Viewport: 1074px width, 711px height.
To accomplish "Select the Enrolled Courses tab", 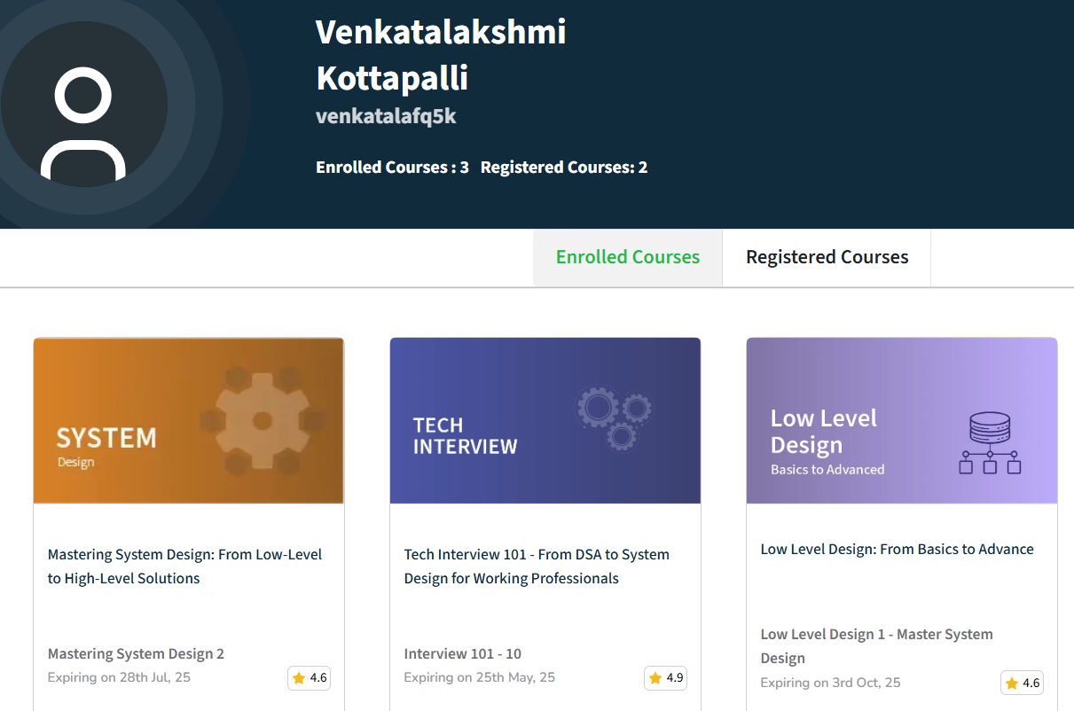I will pyautogui.click(x=627, y=257).
